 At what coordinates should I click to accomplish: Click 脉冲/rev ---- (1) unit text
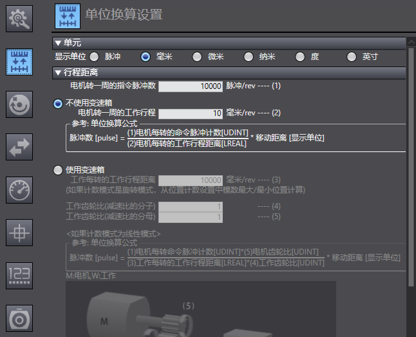(x=253, y=86)
